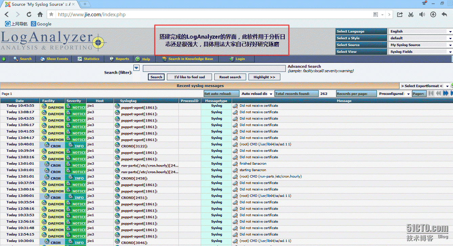Screen dimensions: 453x246
Task: Click the Highlight >> button
Action: point(264,77)
